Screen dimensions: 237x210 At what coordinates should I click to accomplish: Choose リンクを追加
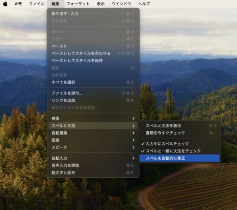[93, 100]
